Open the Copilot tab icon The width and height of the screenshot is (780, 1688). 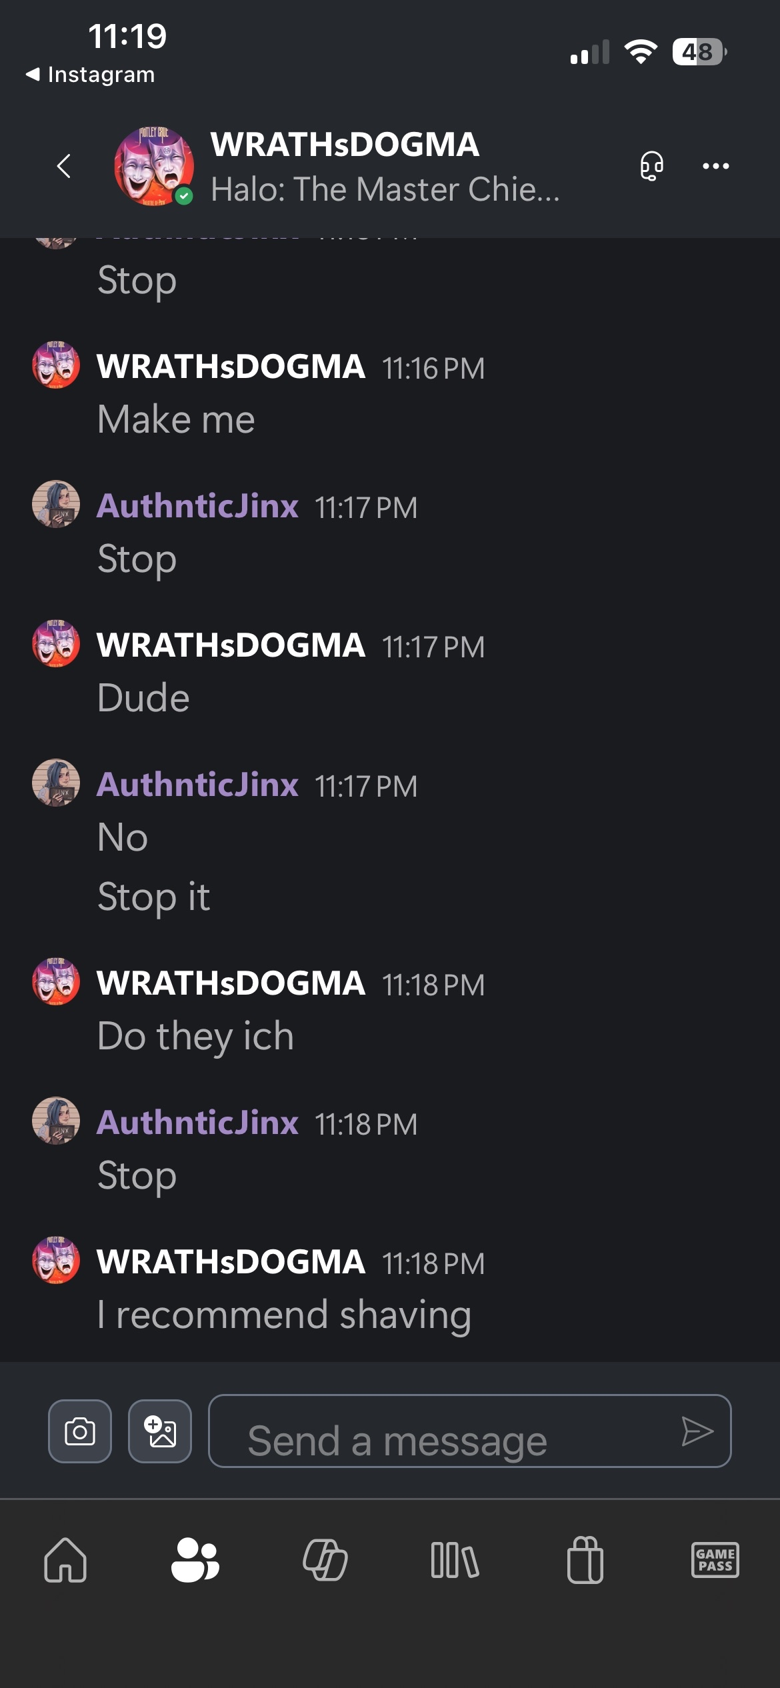[325, 1560]
